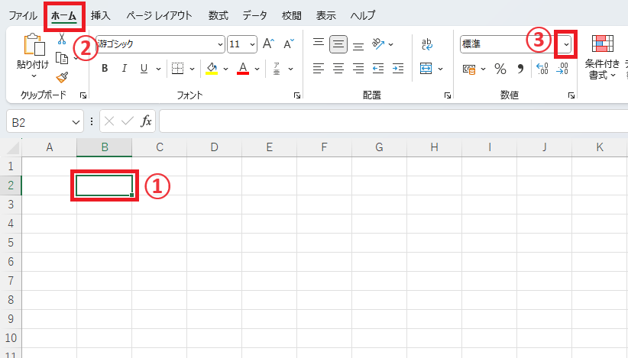
Task: Switch to the データ tab
Action: coord(254,15)
